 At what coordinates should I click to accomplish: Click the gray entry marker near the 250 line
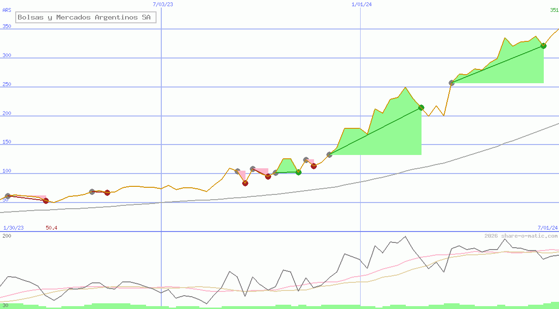tap(451, 83)
